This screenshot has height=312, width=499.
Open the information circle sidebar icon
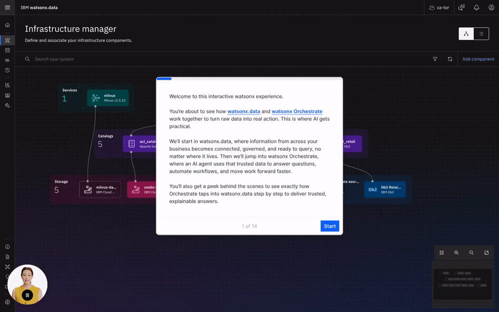coord(7,247)
